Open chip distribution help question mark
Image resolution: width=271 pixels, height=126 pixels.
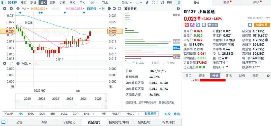point(178,9)
